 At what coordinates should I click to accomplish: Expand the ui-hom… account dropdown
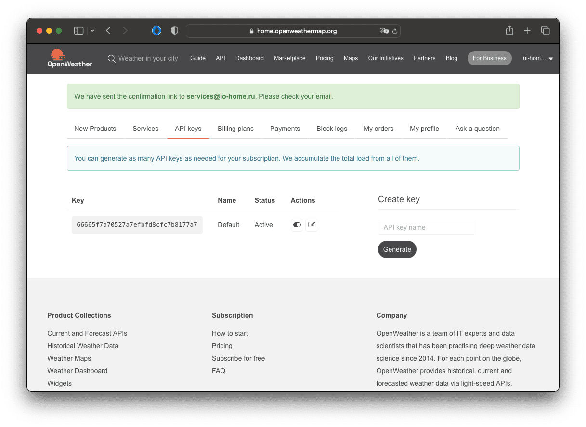pos(538,58)
